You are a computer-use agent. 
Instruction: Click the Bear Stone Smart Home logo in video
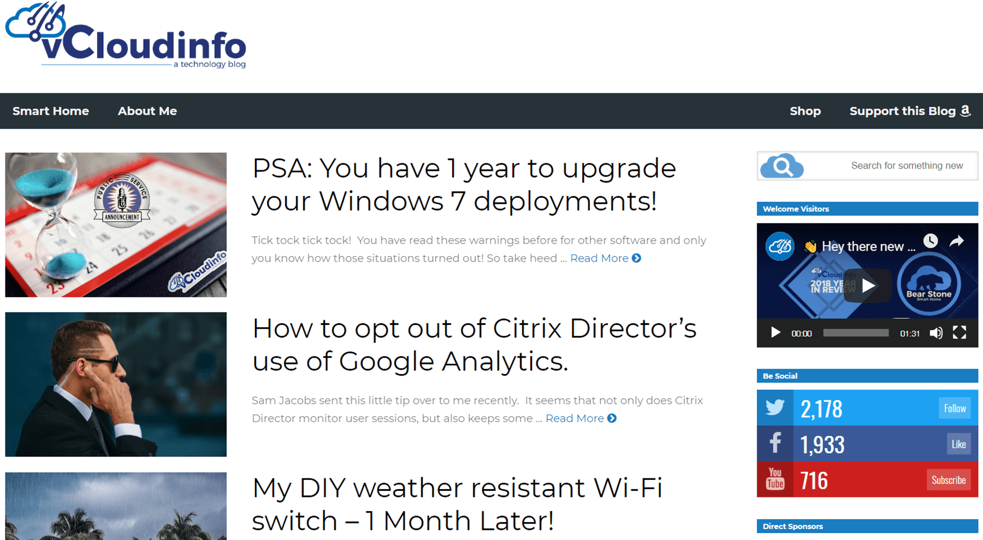click(x=929, y=284)
